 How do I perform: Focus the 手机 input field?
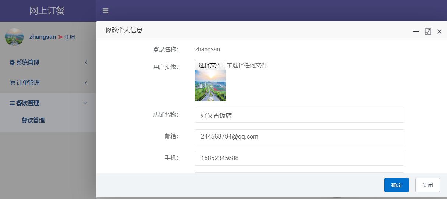(299, 158)
